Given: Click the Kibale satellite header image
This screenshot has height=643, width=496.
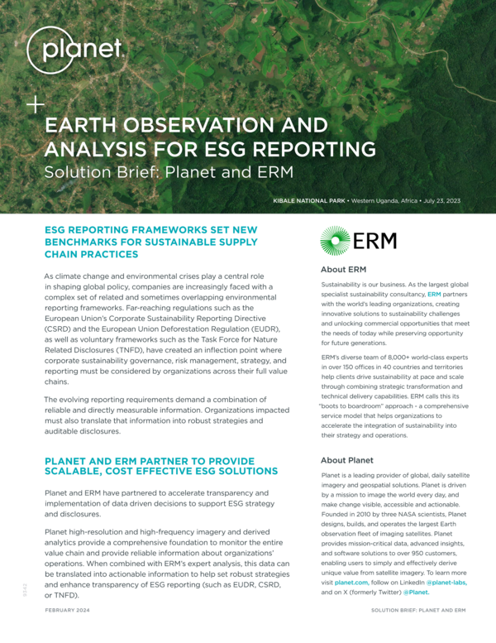Looking at the screenshot, I should (248, 107).
